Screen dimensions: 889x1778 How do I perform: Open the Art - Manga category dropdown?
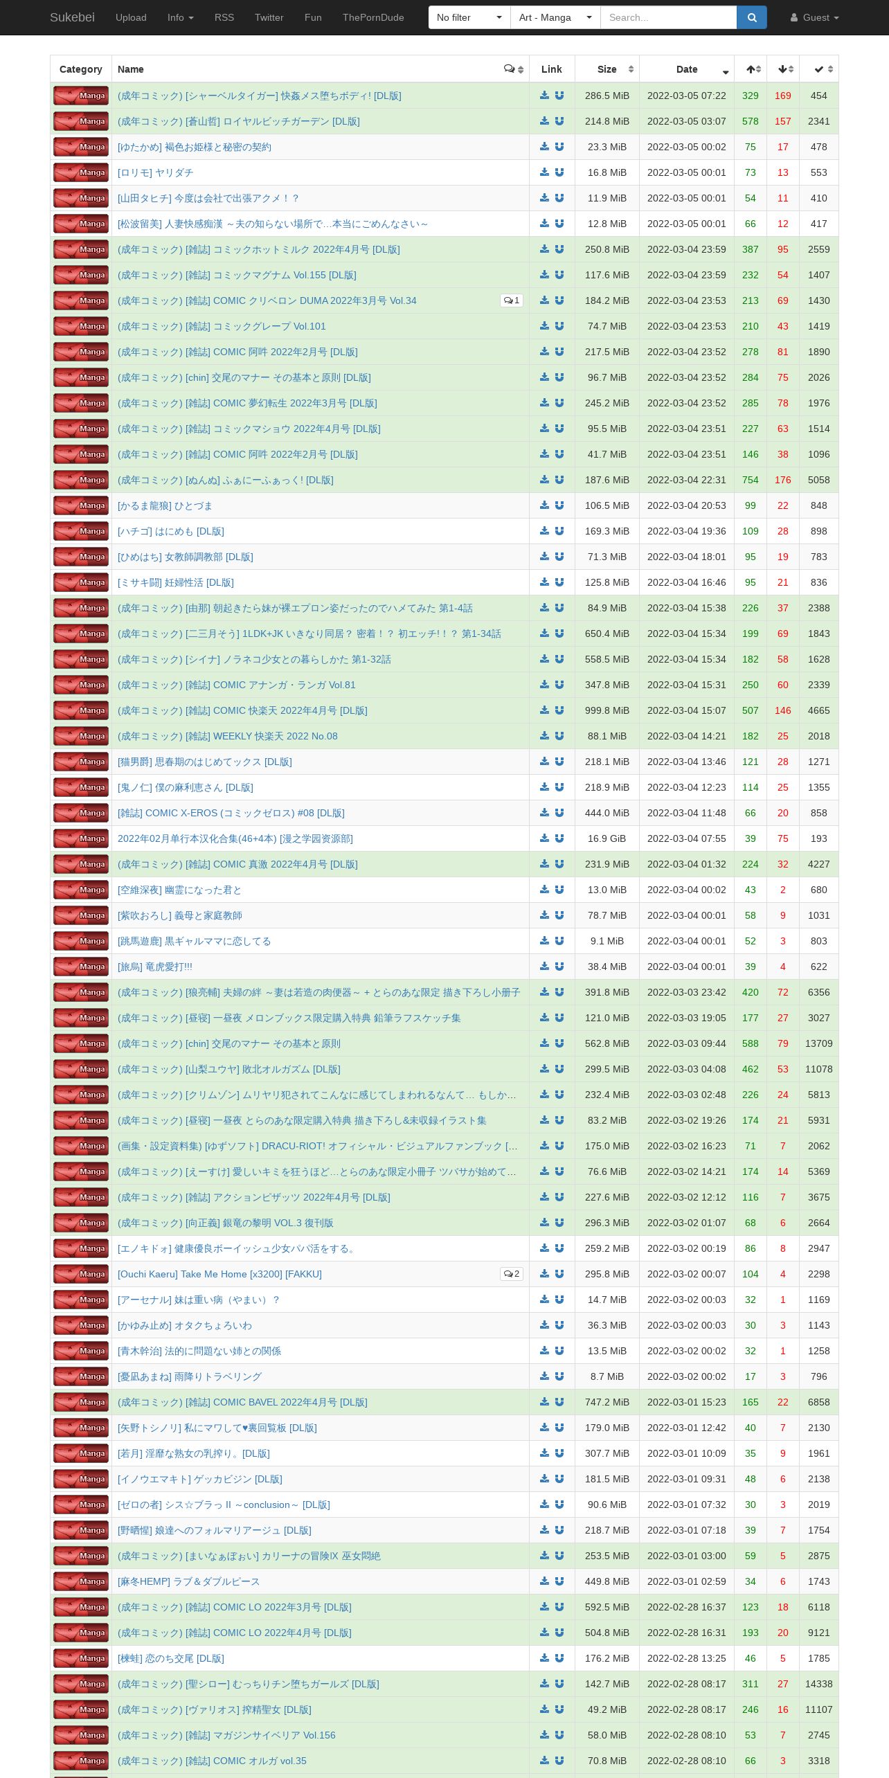(x=555, y=17)
